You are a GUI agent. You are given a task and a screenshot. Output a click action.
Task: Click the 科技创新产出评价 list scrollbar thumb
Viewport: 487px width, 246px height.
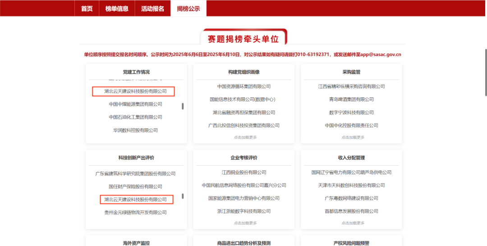pos(183,196)
